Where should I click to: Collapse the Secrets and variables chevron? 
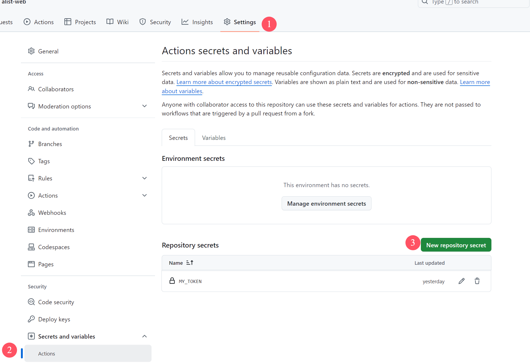coord(145,336)
